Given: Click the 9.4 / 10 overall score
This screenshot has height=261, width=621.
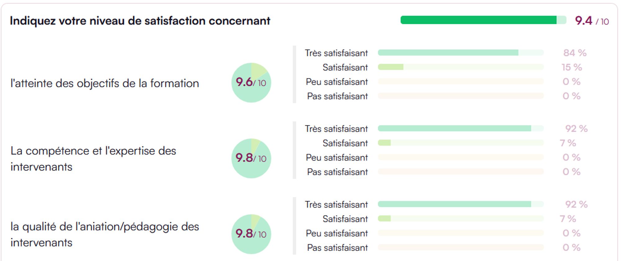Looking at the screenshot, I should (x=592, y=21).
